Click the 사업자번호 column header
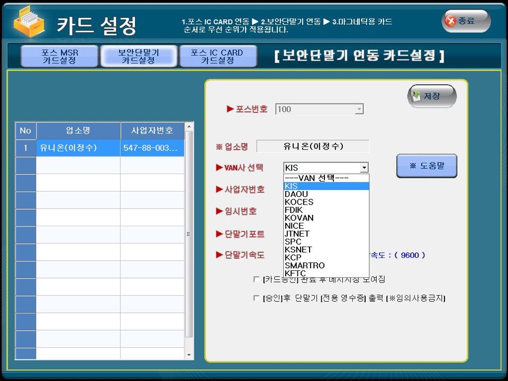Screen dimensions: 508x381 click(152, 130)
